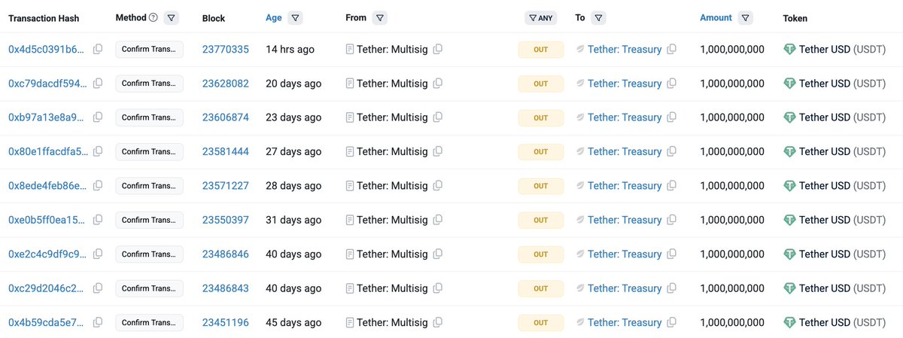This screenshot has width=903, height=338.
Task: Copy Multisig address in block 23571227 row
Action: (438, 186)
